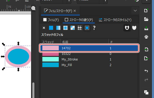Click the dark pink 10322 color swatch
The width and height of the screenshot is (154, 98).
51,54
